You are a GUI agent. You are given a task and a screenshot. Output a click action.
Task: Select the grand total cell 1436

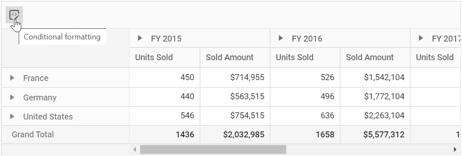tap(164, 135)
